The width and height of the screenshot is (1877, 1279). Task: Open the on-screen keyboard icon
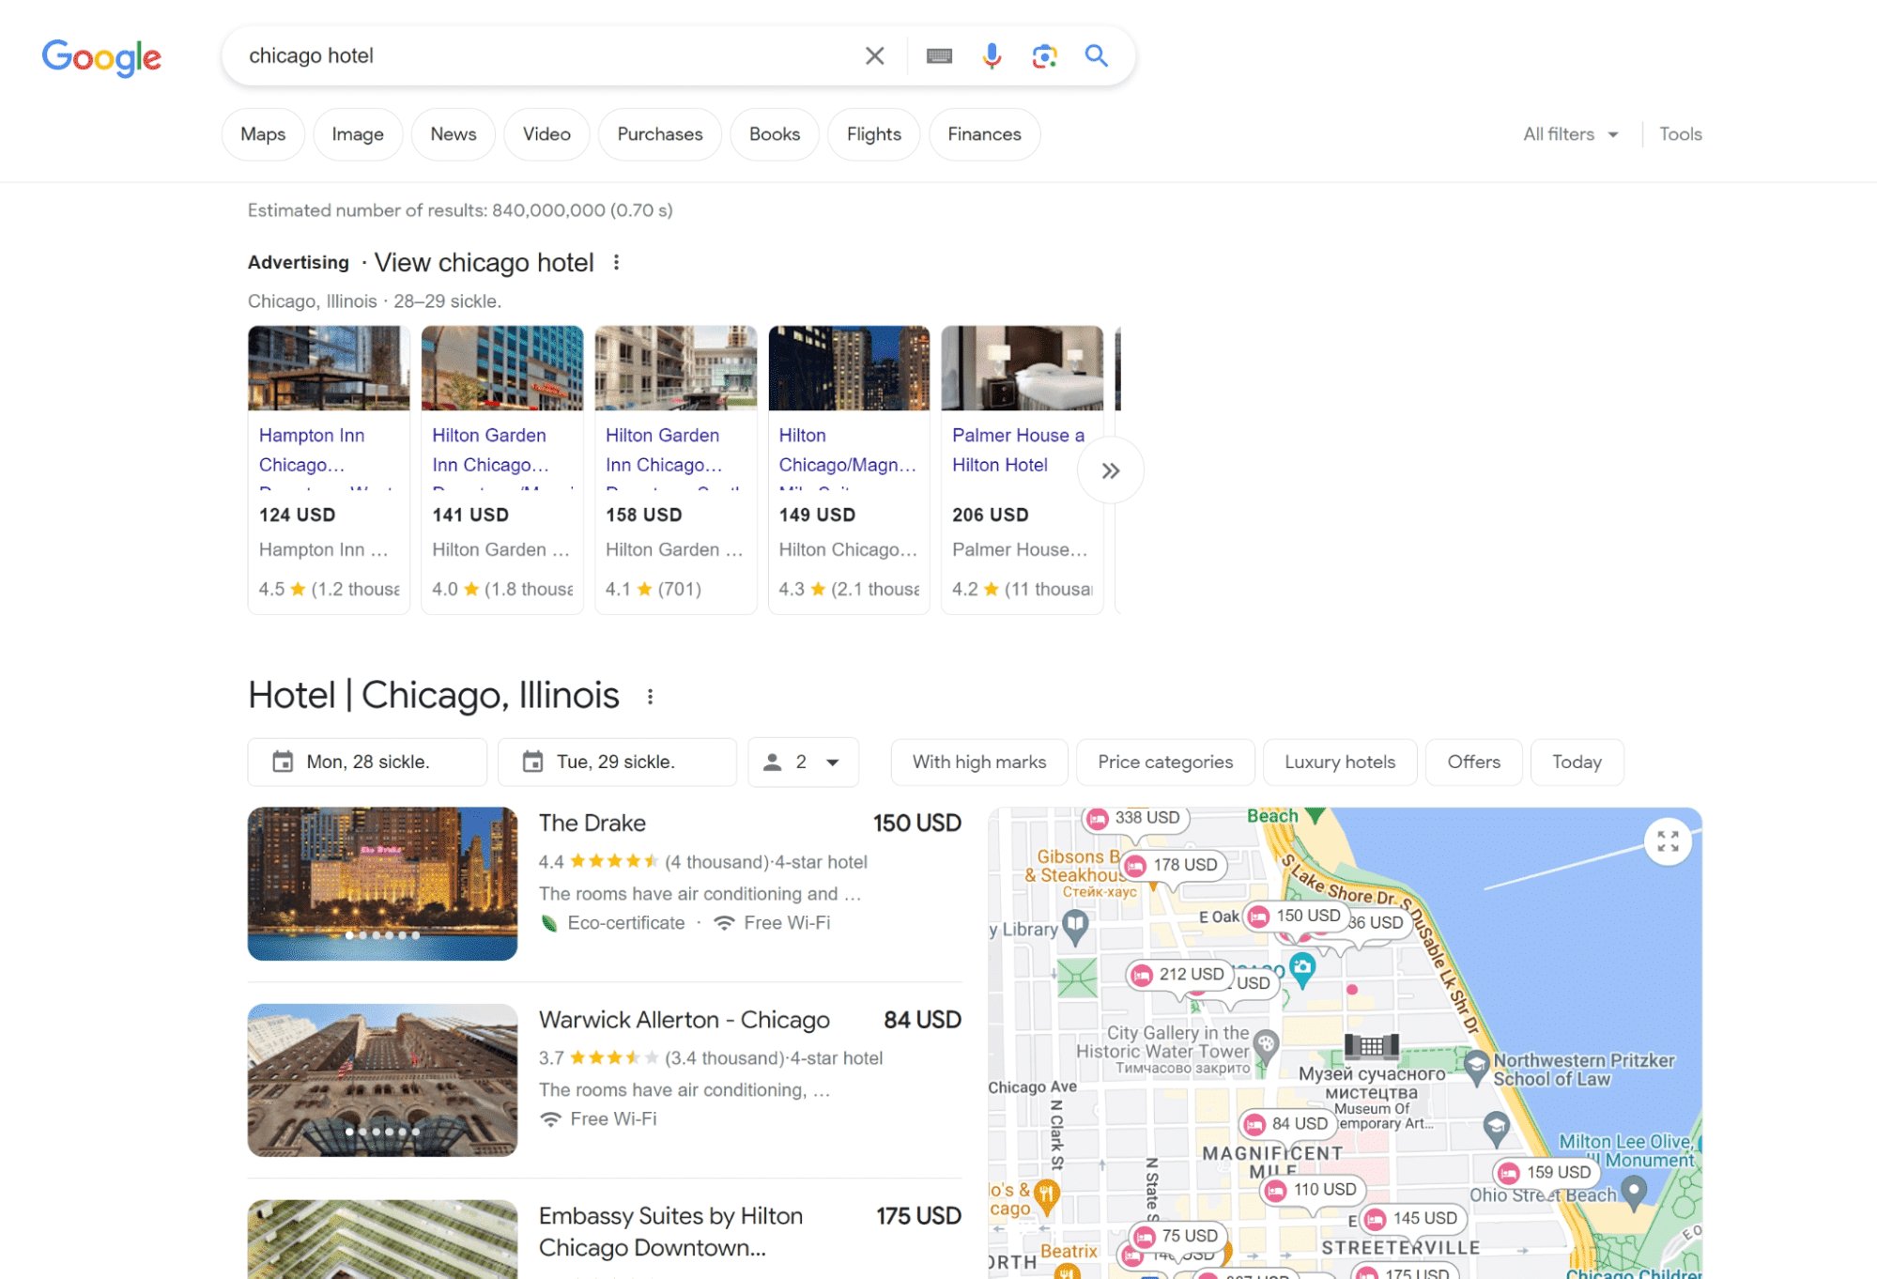938,54
